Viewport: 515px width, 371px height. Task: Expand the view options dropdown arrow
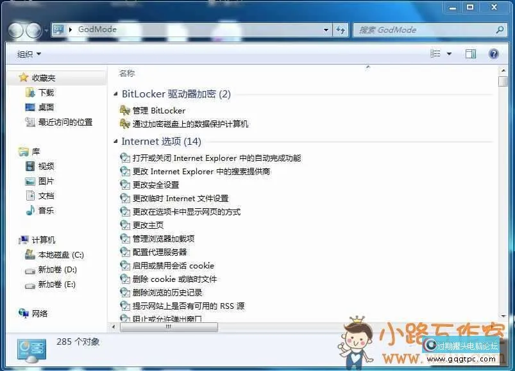(449, 54)
